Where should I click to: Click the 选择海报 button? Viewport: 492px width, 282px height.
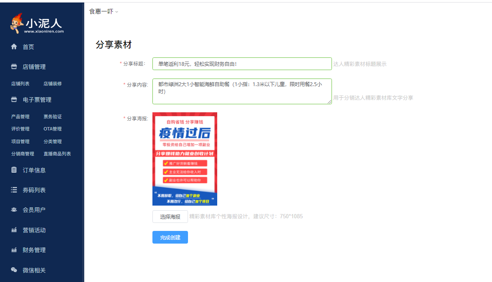(170, 217)
